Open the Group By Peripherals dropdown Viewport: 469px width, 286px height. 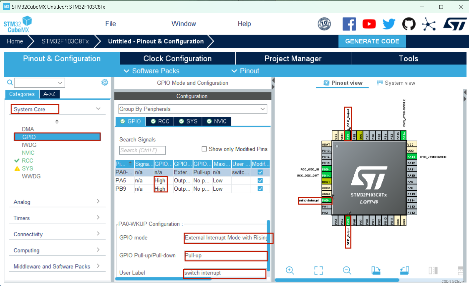[x=193, y=109]
